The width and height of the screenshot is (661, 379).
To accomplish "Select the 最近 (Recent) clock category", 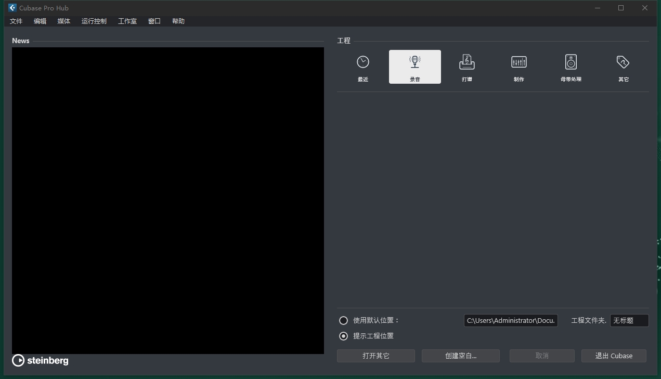I will coord(363,67).
